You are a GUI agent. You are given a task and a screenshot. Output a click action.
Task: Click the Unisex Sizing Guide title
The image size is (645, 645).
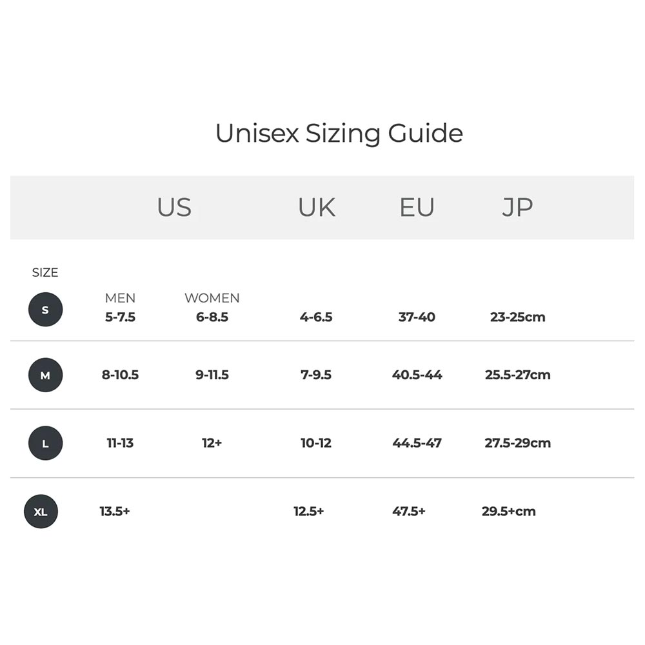[x=339, y=134]
